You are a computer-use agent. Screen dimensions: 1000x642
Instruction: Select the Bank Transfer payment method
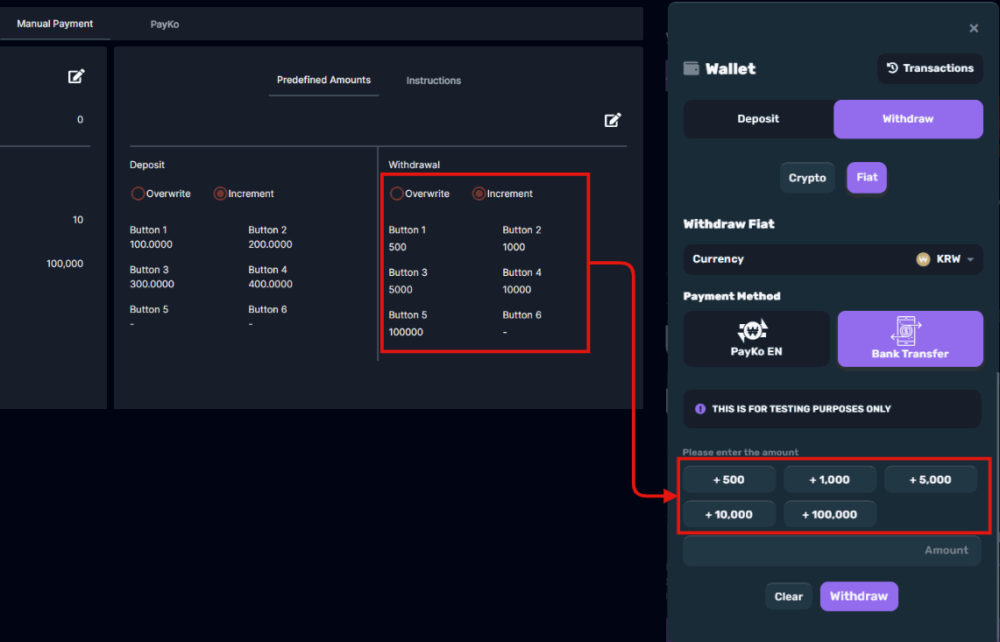pos(910,339)
